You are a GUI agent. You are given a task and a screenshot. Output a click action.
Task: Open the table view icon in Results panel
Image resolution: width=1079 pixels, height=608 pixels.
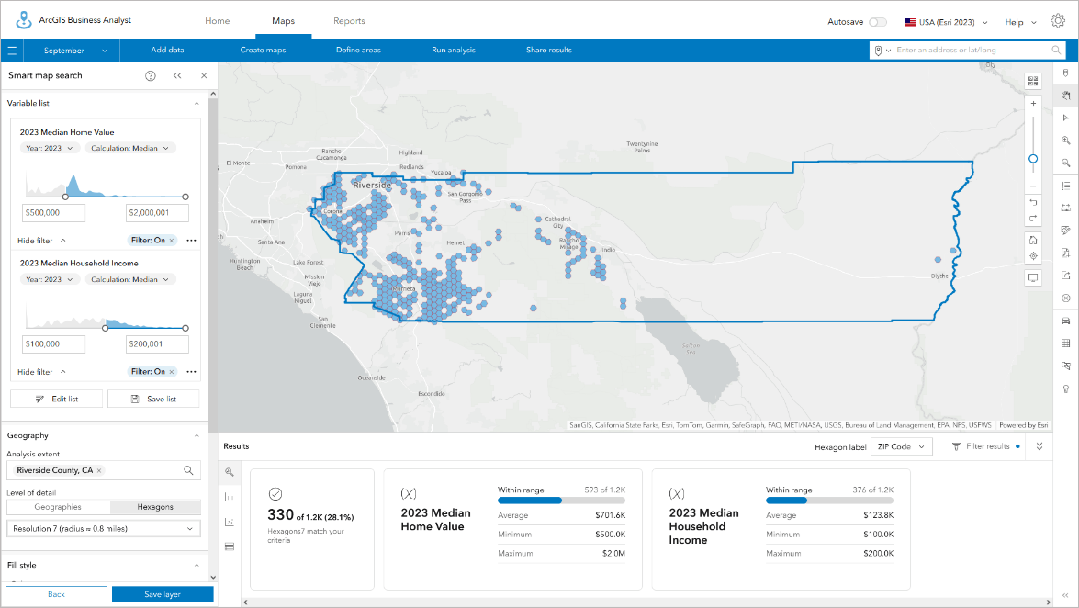tap(229, 545)
